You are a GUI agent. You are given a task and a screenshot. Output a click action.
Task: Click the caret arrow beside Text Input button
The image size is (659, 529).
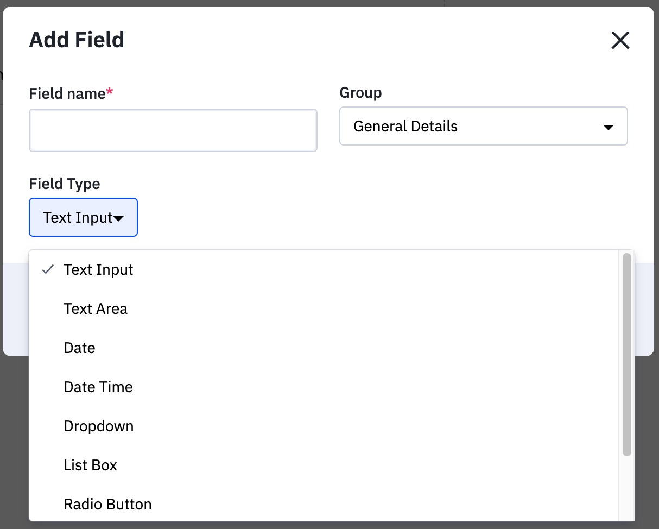pyautogui.click(x=118, y=218)
